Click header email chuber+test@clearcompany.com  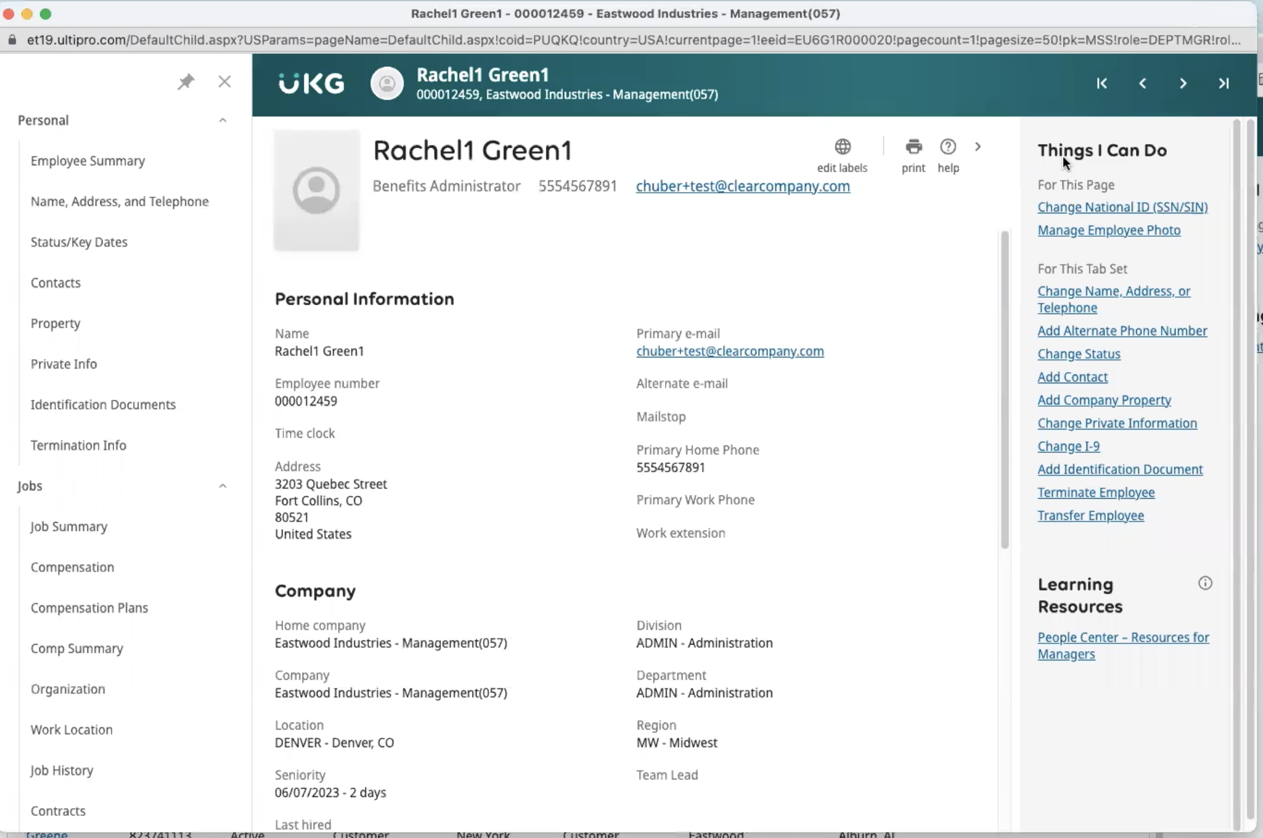743,186
